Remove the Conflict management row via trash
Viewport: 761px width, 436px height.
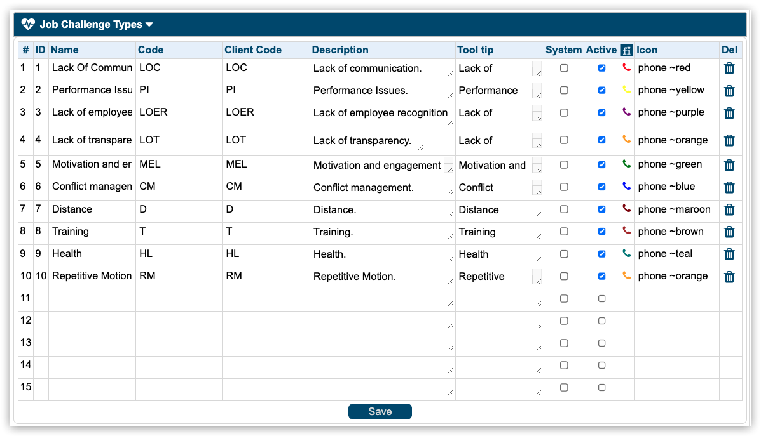tap(729, 188)
